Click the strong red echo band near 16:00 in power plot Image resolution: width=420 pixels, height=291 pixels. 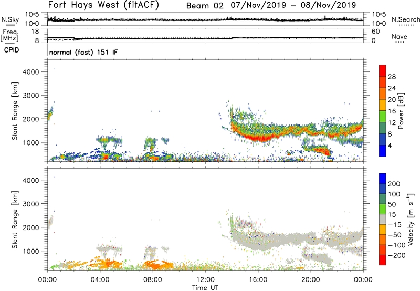(261, 138)
